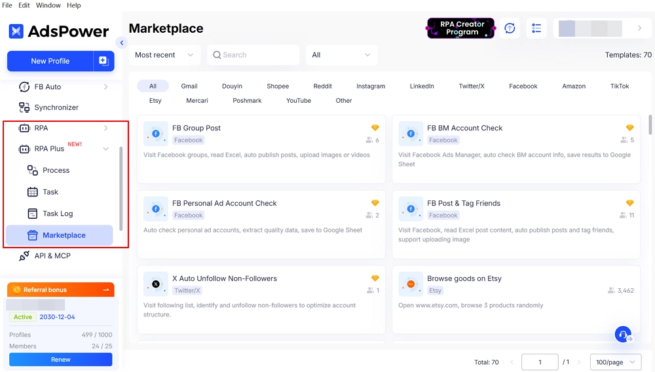This screenshot has height=372, width=655.
Task: Select Marketplace in the sidebar
Action: [60, 235]
